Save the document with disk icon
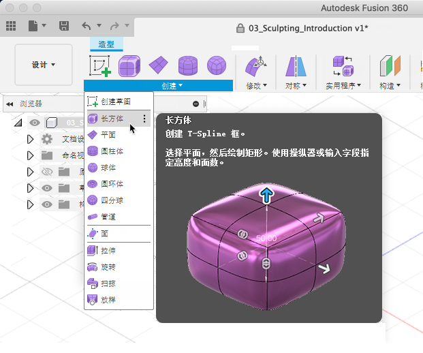This screenshot has width=423, height=353. [x=64, y=26]
